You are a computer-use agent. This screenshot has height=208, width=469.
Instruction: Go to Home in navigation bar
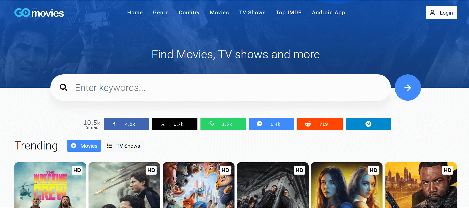(135, 13)
